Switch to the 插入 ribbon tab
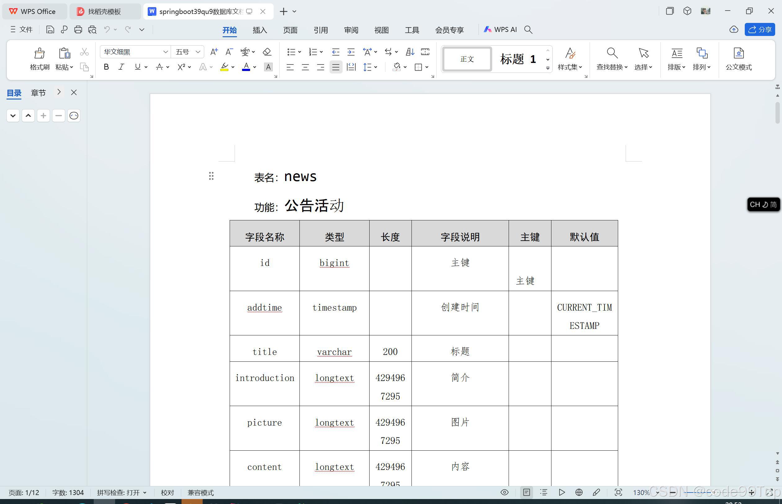 (259, 30)
